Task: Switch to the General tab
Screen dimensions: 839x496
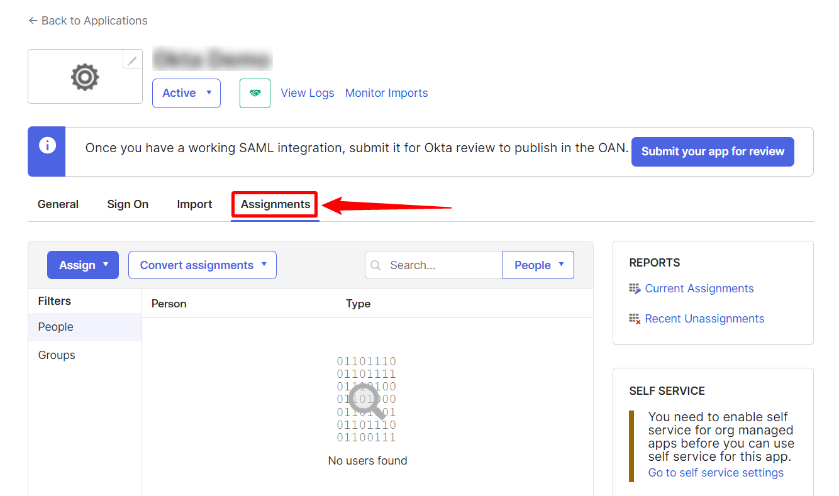Action: coord(58,204)
